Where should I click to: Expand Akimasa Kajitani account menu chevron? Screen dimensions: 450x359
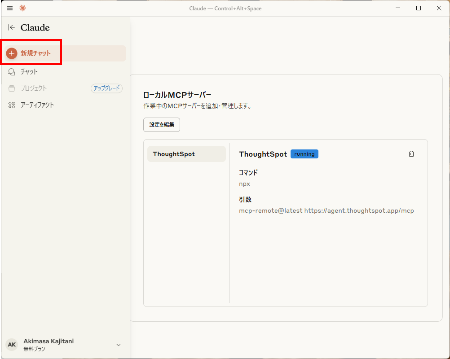coord(119,345)
